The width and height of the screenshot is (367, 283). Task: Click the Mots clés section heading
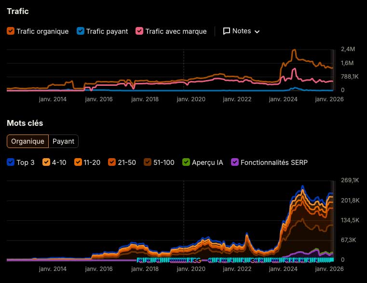(25, 123)
